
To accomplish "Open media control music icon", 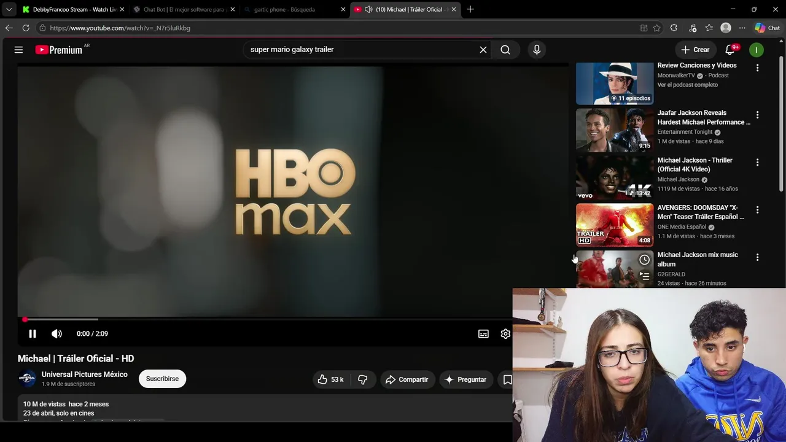I will (x=693, y=28).
